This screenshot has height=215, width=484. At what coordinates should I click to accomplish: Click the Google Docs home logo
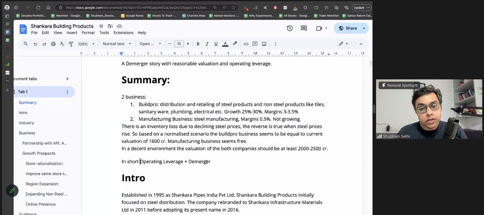click(x=23, y=29)
